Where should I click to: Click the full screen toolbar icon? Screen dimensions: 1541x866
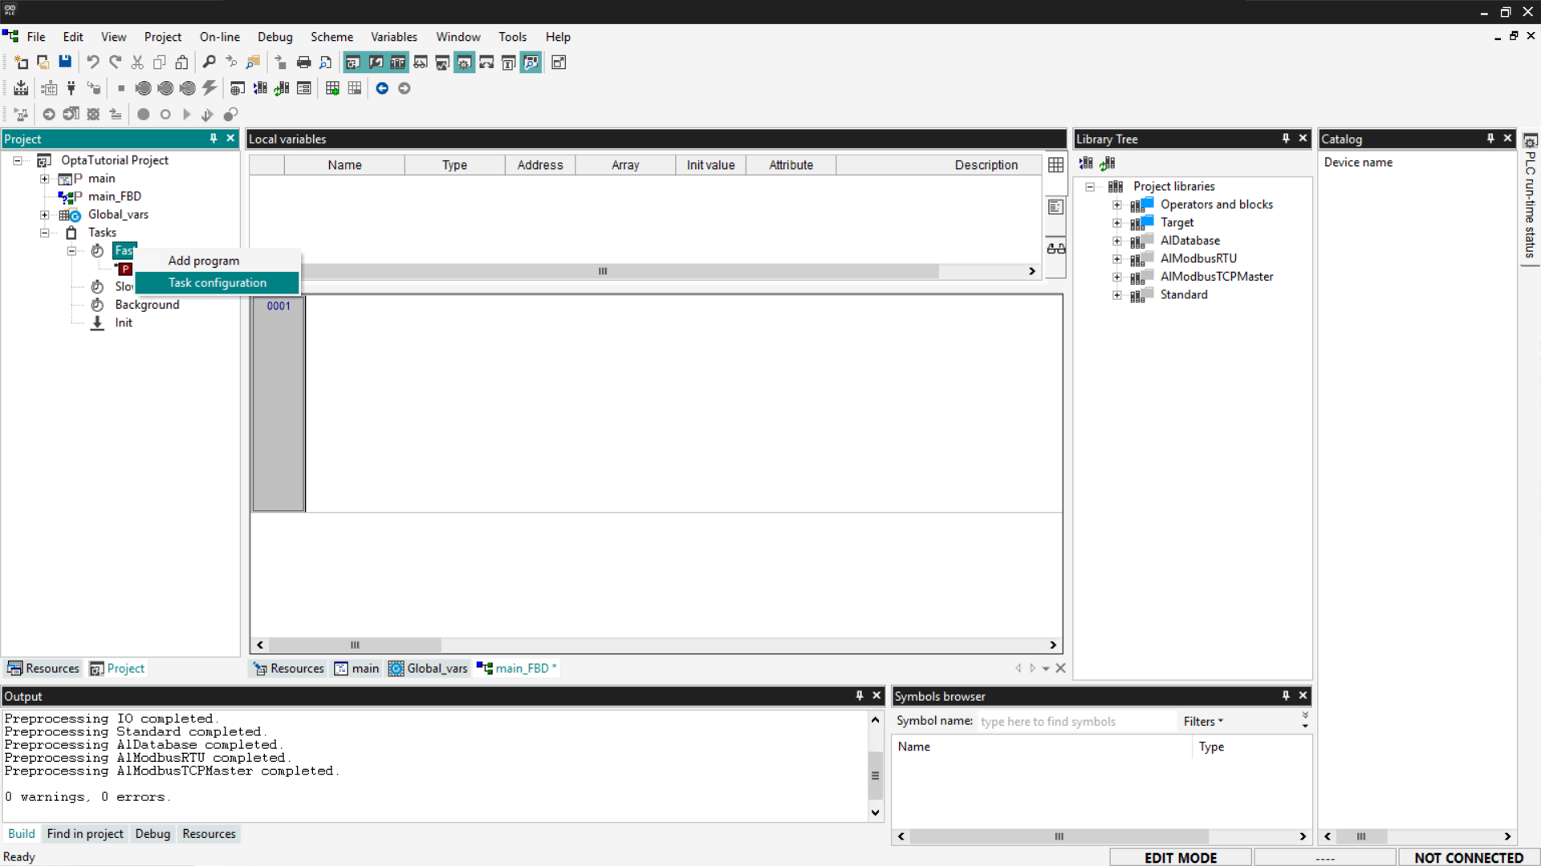point(559,62)
